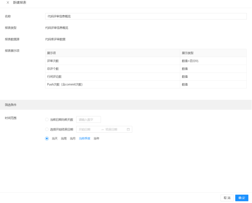Click the 请输入数字 days input
The width and height of the screenshot is (252, 203).
[88, 119]
